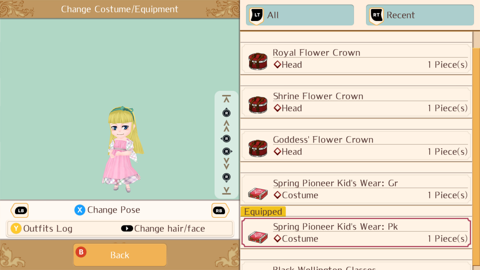Click the double up-arrow scroll icon
The height and width of the screenshot is (270, 480).
(x=226, y=126)
